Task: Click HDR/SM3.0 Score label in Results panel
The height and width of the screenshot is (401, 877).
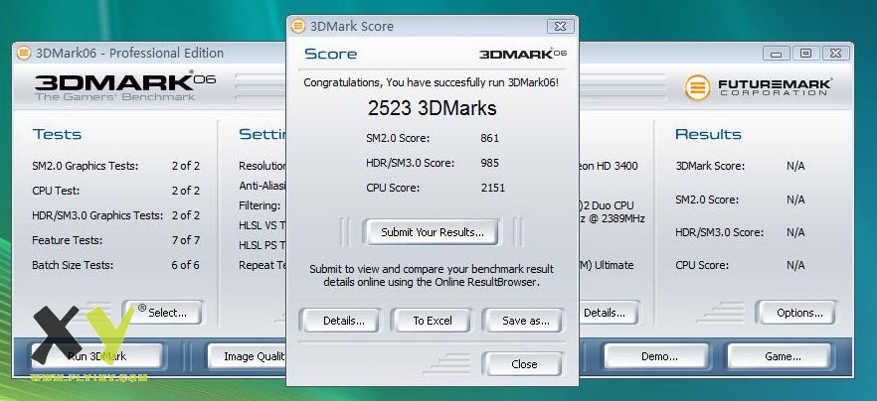Action: (719, 232)
